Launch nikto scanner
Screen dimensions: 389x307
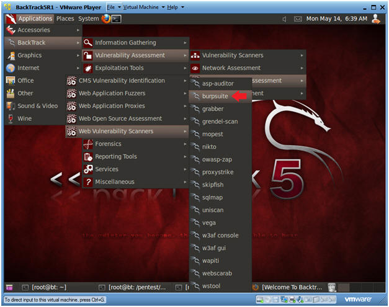tap(220, 147)
